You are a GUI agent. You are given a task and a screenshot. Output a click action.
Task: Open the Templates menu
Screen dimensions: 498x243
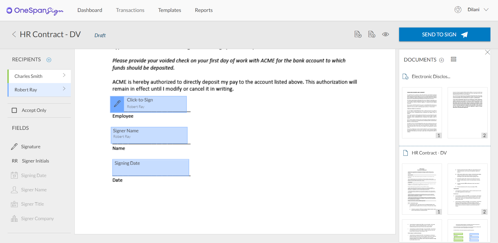(169, 10)
